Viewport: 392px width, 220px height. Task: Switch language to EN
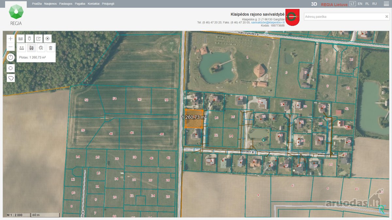coord(360,4)
